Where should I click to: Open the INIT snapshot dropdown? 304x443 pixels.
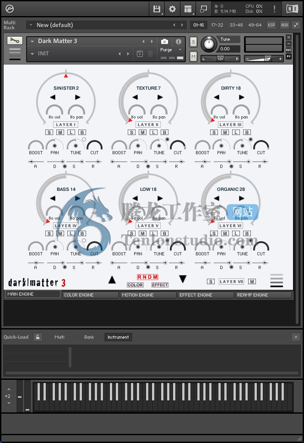(32, 54)
